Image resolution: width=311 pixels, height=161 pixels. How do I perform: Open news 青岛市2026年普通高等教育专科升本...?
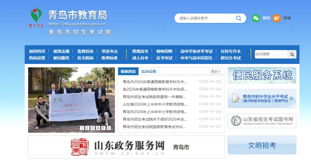click(x=155, y=82)
